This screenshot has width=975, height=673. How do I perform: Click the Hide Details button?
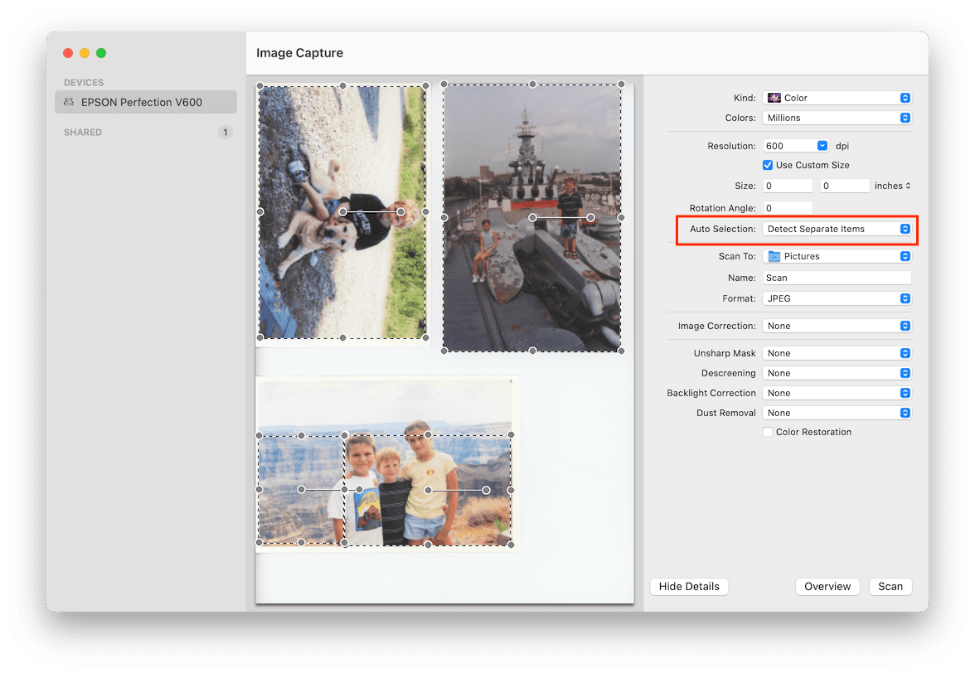click(689, 586)
